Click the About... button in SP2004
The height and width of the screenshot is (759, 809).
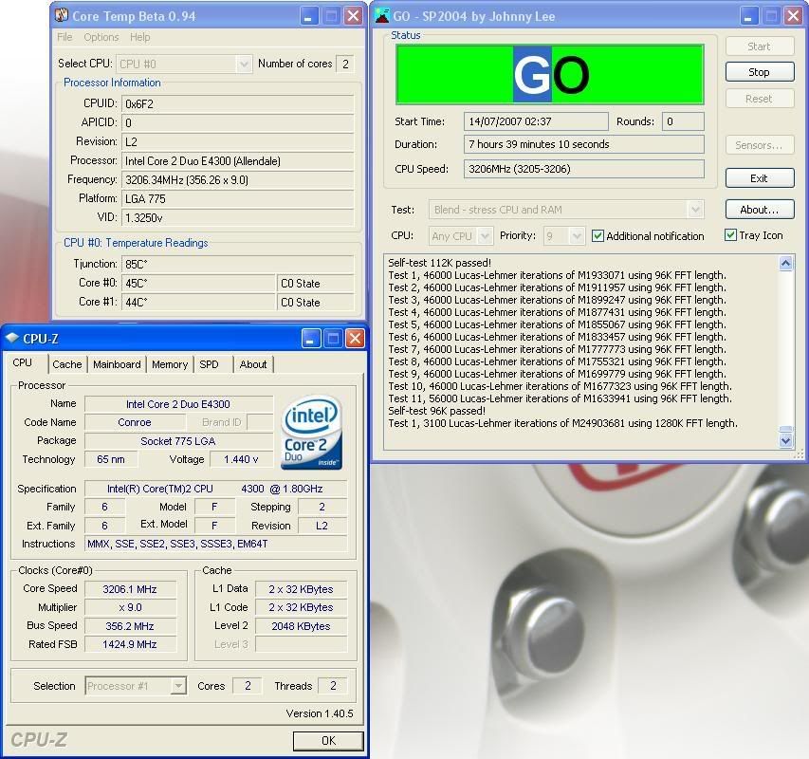coord(759,210)
